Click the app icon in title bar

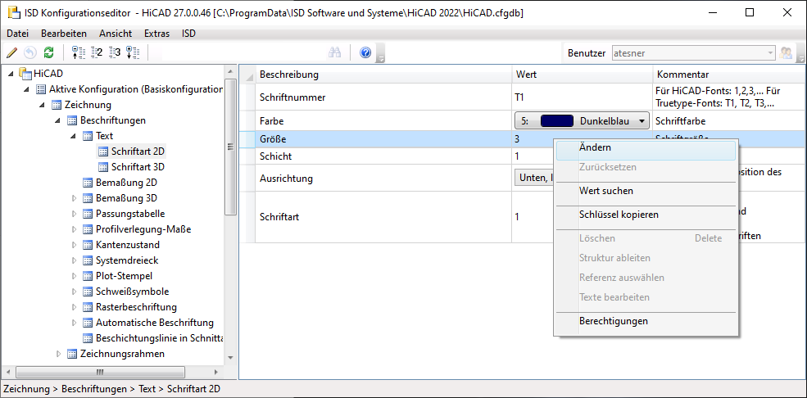pyautogui.click(x=13, y=13)
